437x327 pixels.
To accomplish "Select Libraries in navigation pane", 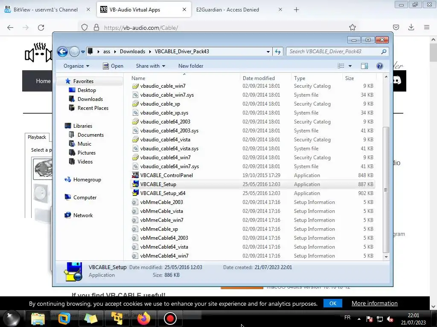I will tap(82, 126).
